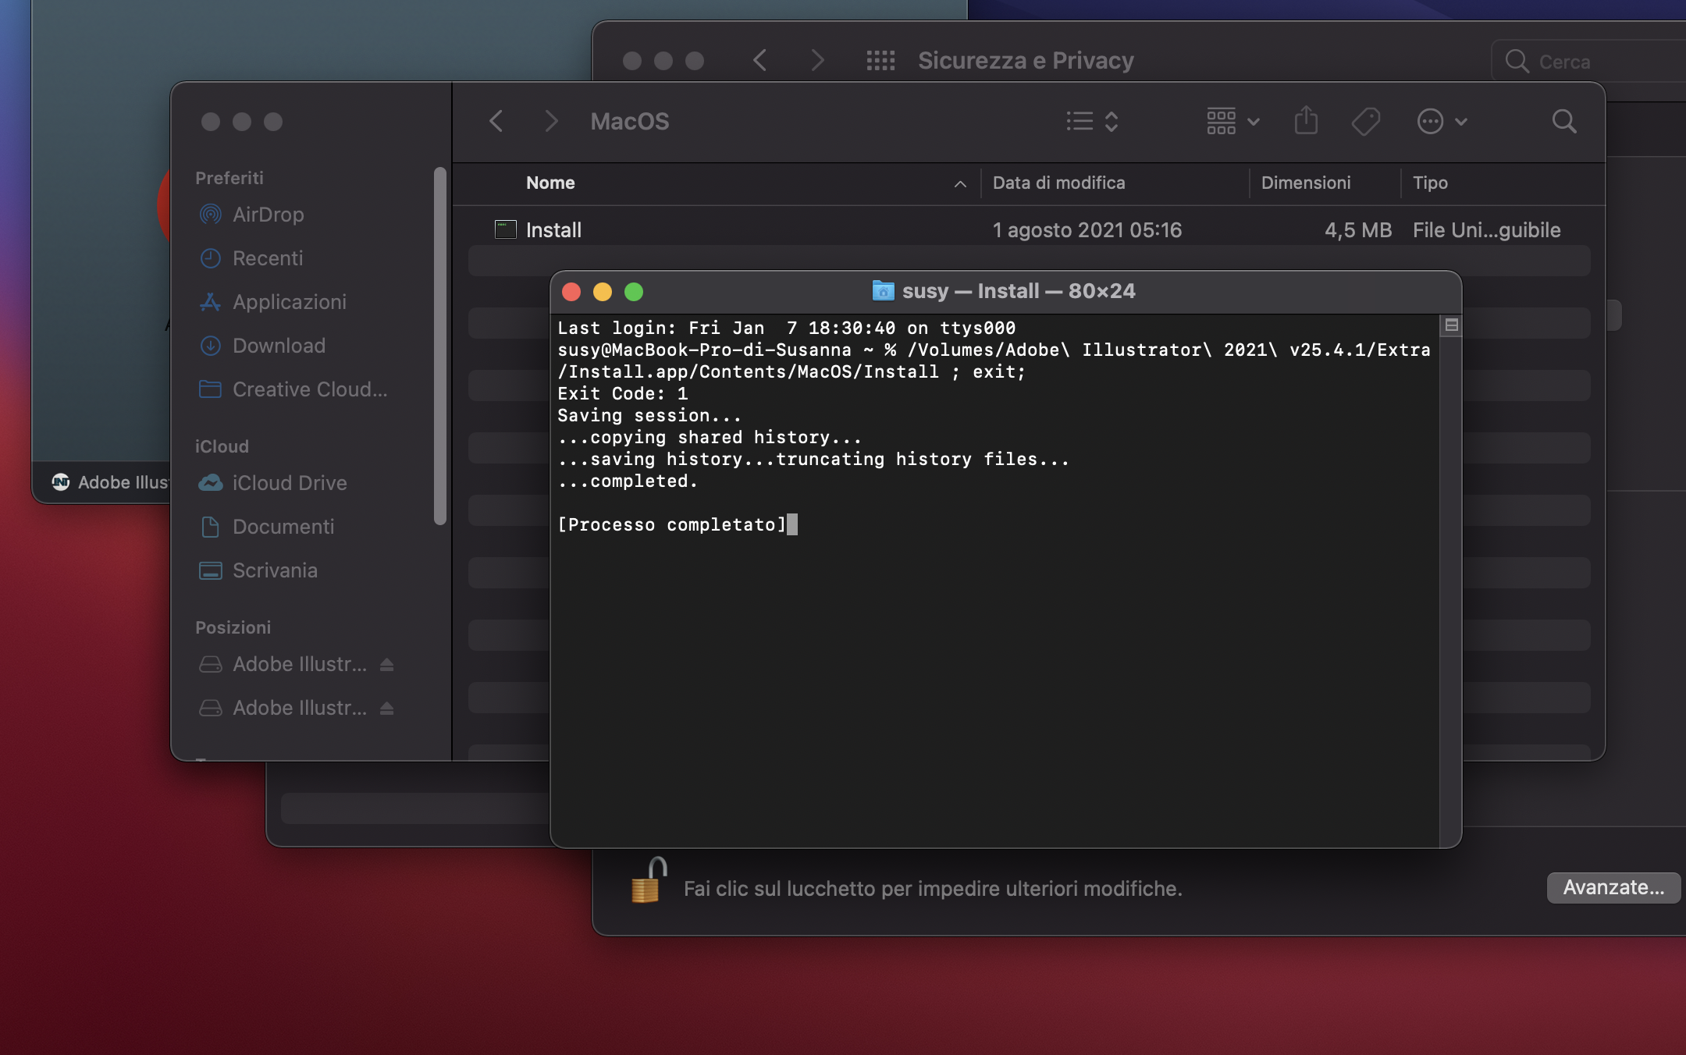The width and height of the screenshot is (1686, 1055).
Task: Open the Finder group-by grid dropdown
Action: 1232,121
